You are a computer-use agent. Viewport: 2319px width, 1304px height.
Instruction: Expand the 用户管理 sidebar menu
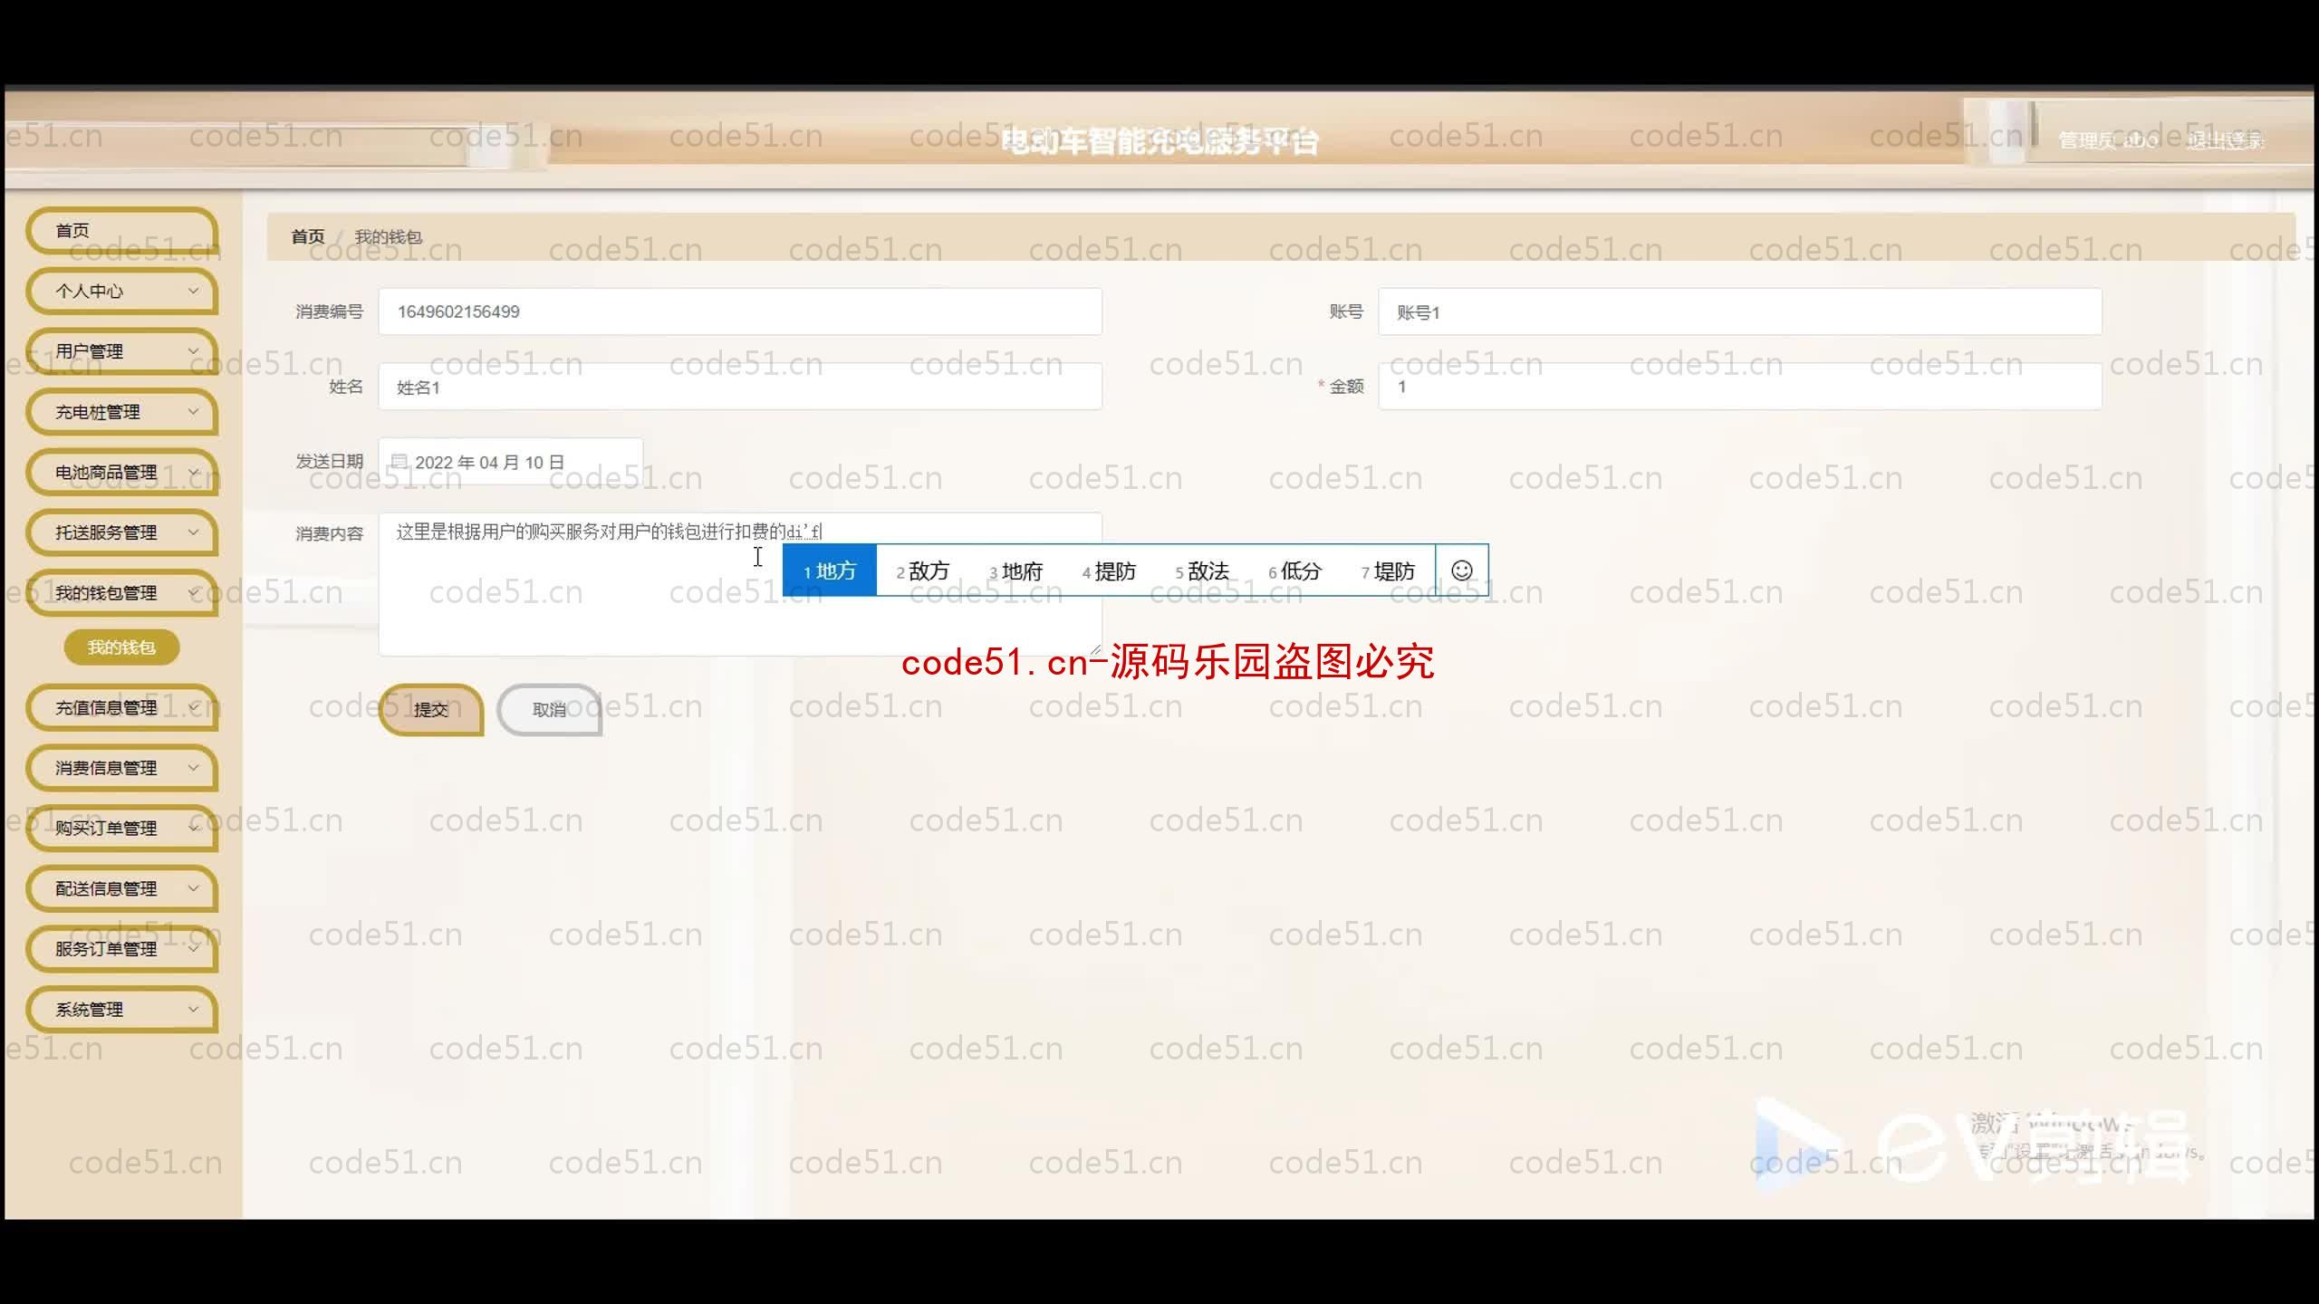(x=122, y=351)
